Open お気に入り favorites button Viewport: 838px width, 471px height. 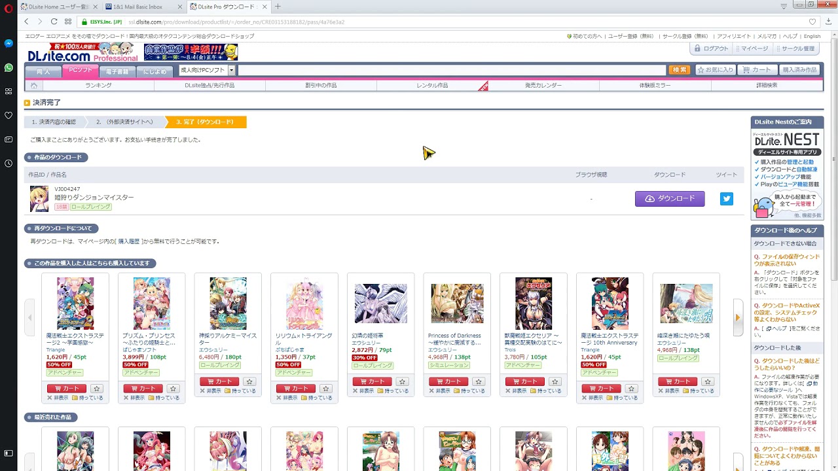(x=715, y=70)
